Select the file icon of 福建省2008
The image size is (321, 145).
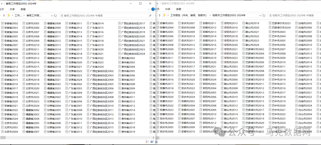tap(45, 23)
